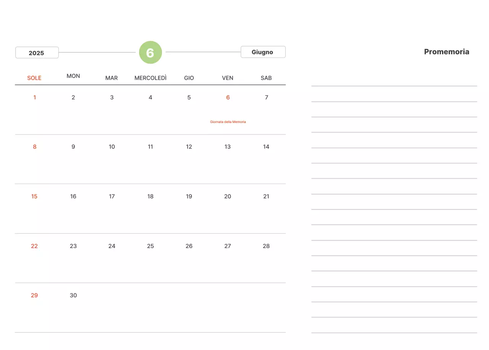Image resolution: width=489 pixels, height=350 pixels.
Task: Pick date 30, the last day
Action: tap(73, 295)
